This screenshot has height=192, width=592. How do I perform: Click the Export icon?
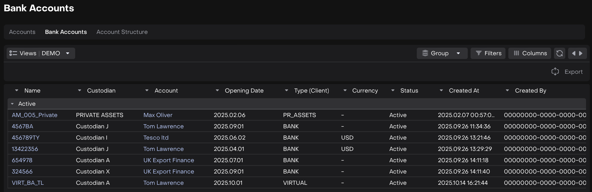pos(555,72)
